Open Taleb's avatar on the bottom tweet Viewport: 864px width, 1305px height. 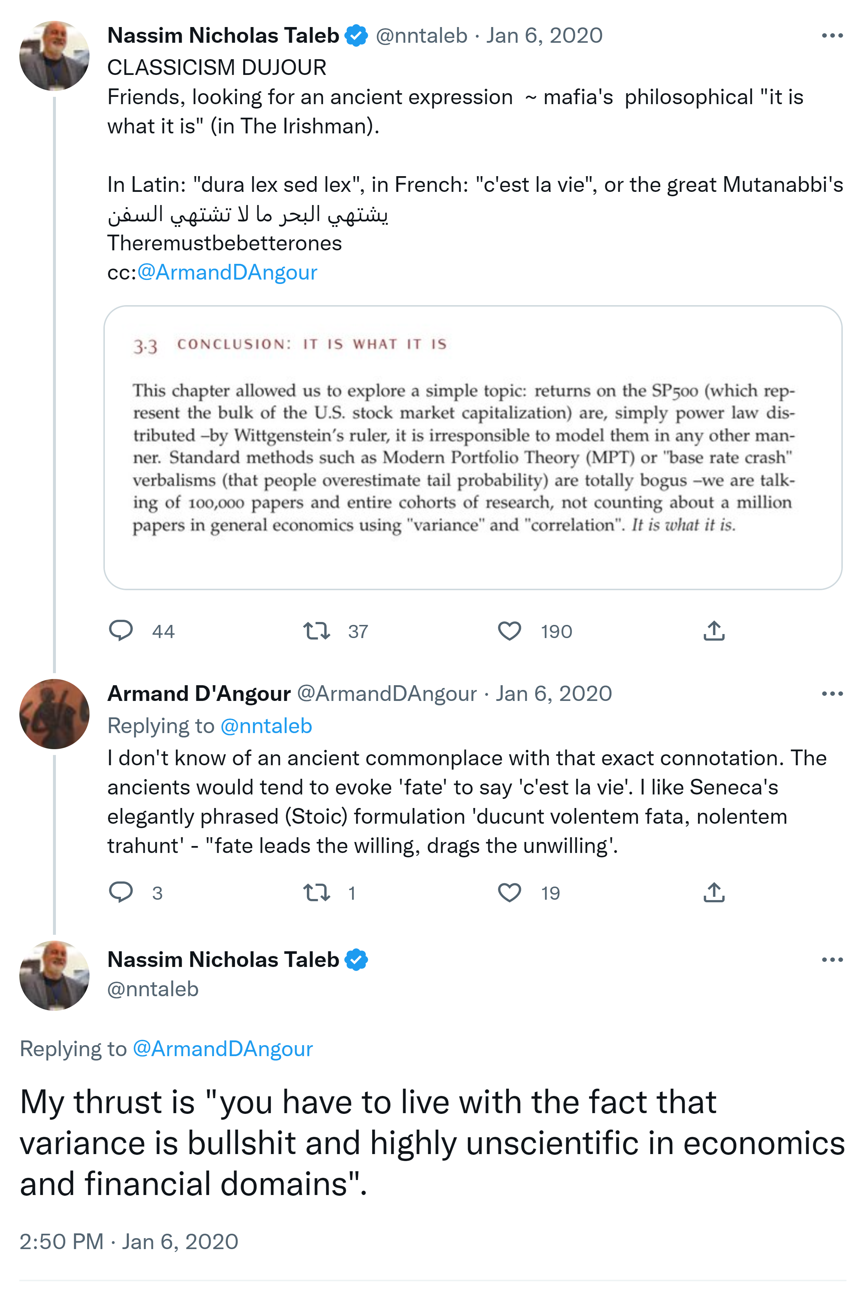point(54,975)
